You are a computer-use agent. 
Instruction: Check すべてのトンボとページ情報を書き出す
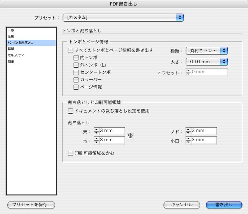(x=71, y=50)
